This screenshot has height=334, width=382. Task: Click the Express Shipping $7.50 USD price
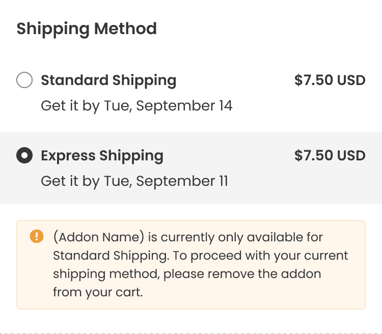[x=330, y=156]
